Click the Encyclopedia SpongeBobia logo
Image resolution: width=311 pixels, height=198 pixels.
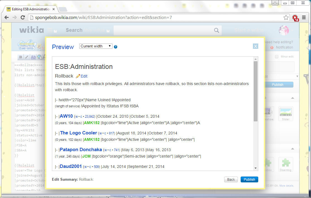point(27,45)
